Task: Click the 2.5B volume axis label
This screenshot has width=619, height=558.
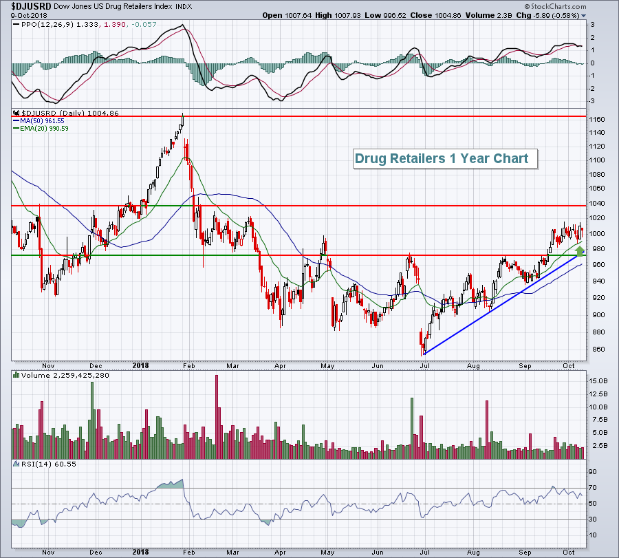Action: (600, 446)
